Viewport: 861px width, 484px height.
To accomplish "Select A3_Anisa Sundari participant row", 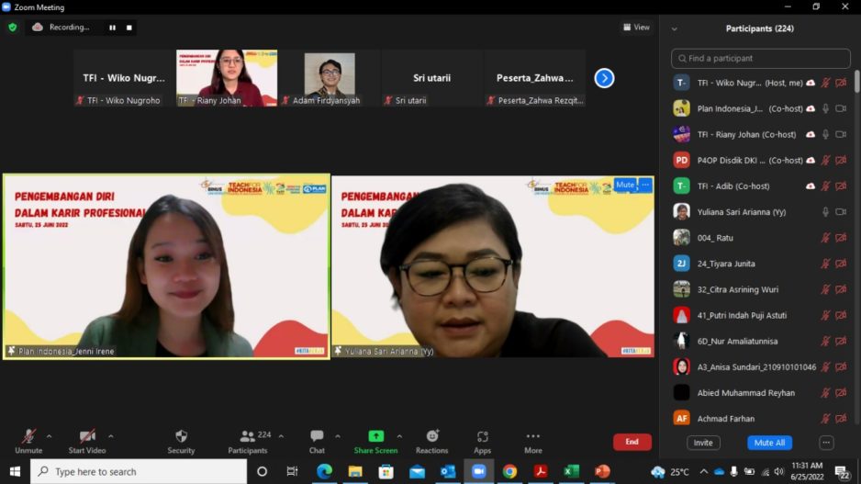I will tap(761, 367).
